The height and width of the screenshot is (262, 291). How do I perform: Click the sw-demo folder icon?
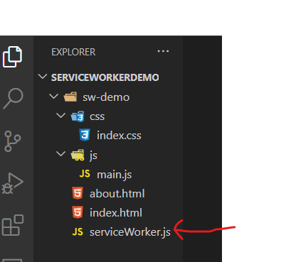pos(70,97)
